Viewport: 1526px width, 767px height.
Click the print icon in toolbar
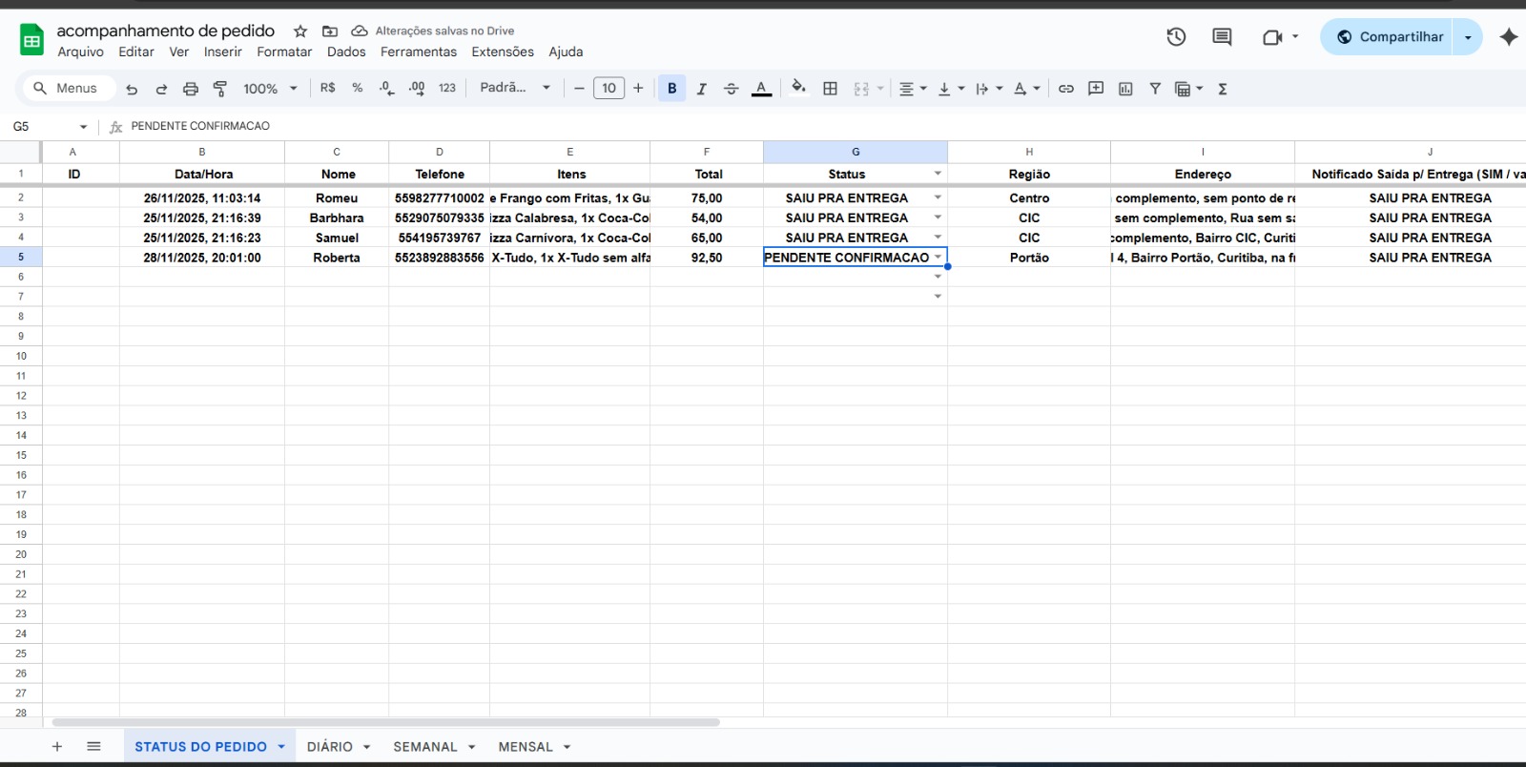[191, 89]
